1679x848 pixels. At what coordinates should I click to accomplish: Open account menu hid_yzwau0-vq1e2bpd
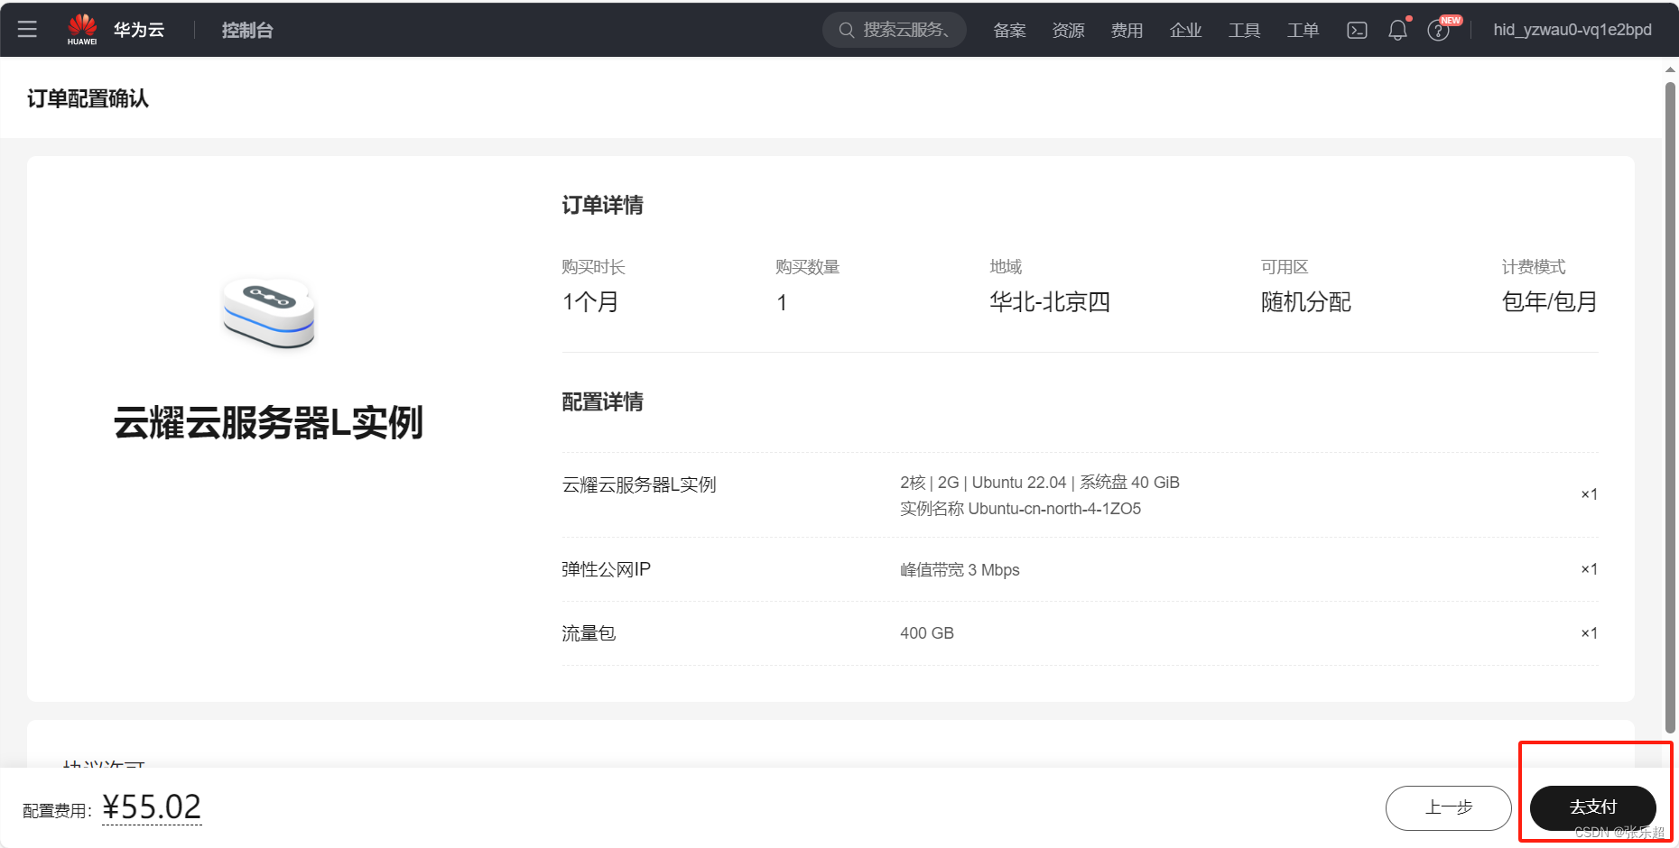pos(1572,30)
